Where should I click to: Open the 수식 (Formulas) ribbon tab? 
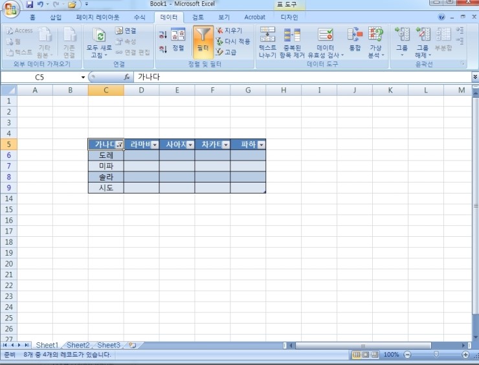pyautogui.click(x=139, y=17)
